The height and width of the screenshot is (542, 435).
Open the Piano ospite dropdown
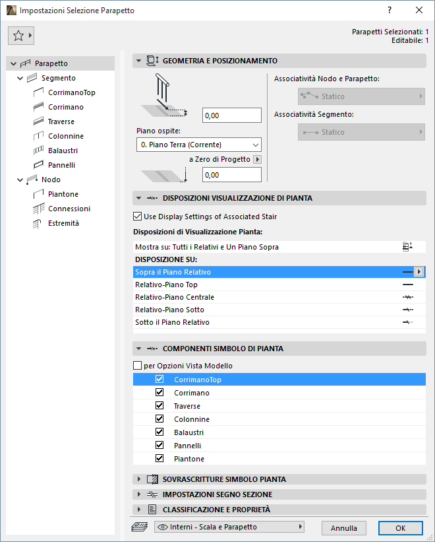pyautogui.click(x=198, y=145)
